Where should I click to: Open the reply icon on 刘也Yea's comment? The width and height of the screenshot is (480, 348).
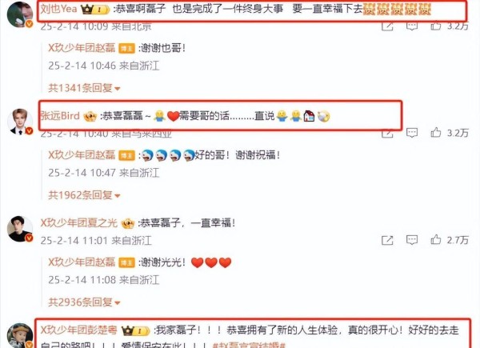tap(412, 26)
